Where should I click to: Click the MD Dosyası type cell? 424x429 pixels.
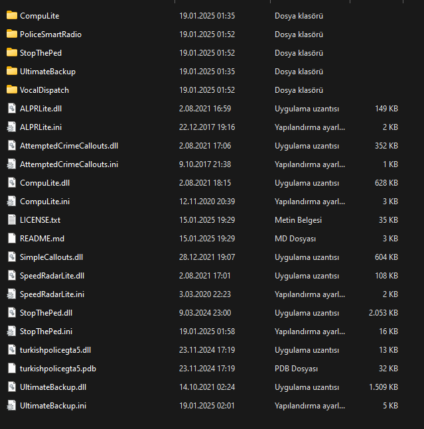(x=295, y=239)
